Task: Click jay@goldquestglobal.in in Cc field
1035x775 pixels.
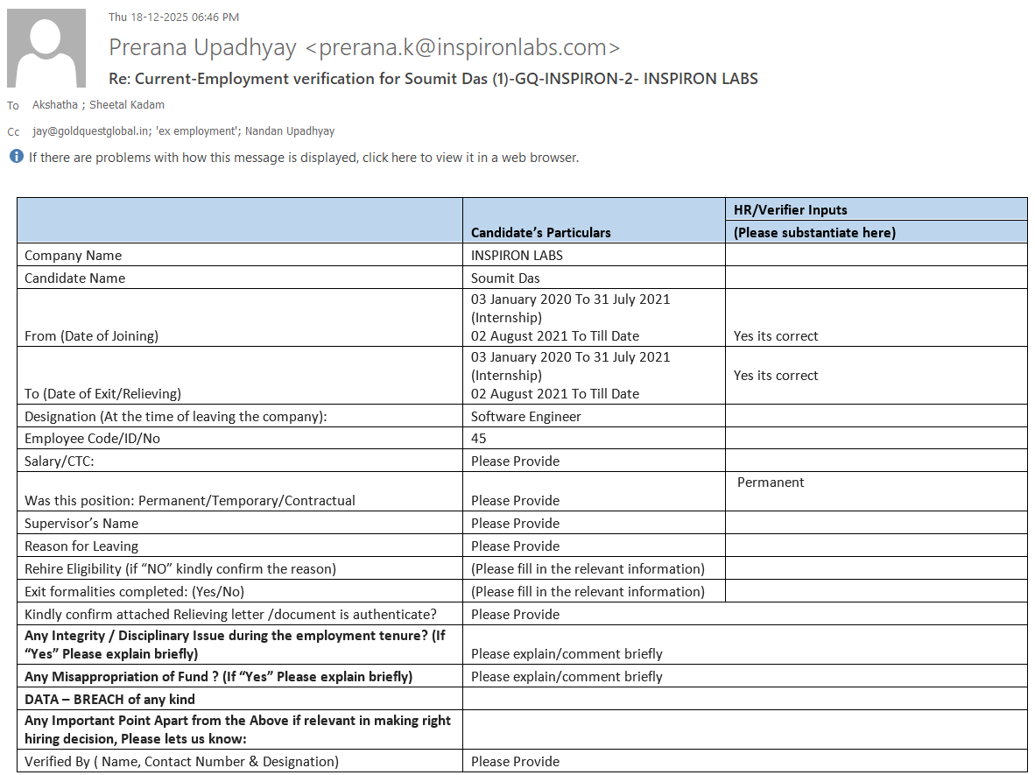Action: click(x=90, y=130)
